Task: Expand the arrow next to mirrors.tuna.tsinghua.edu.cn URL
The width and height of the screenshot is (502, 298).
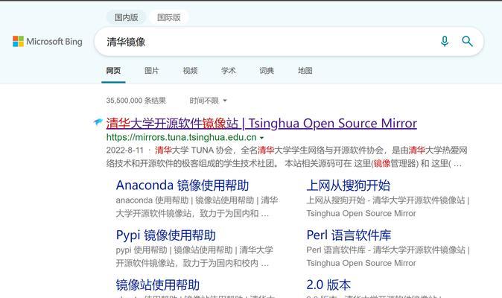Action: pos(262,138)
